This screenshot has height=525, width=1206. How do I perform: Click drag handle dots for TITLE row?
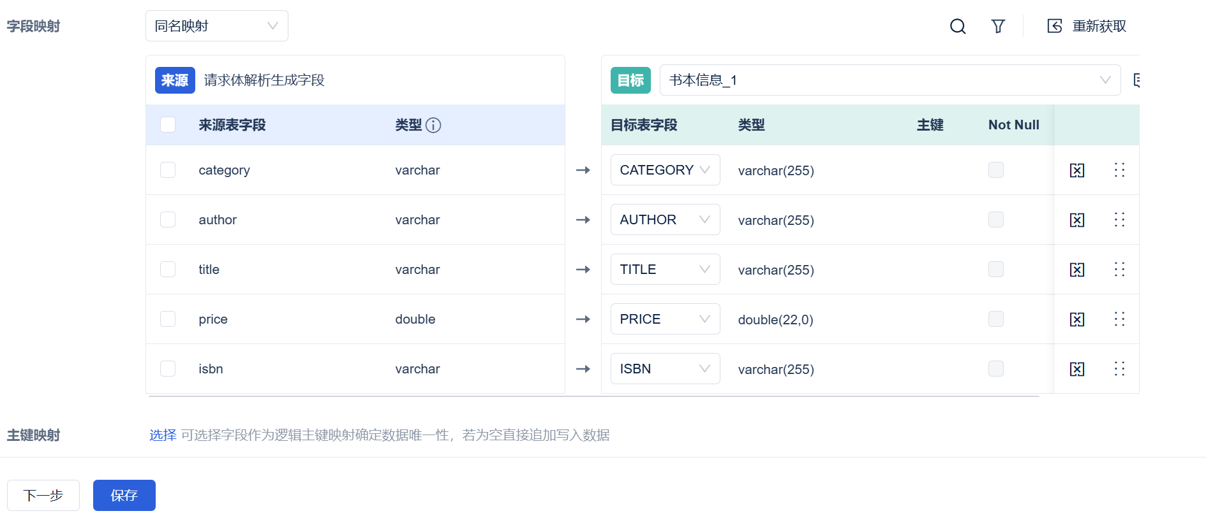point(1119,269)
